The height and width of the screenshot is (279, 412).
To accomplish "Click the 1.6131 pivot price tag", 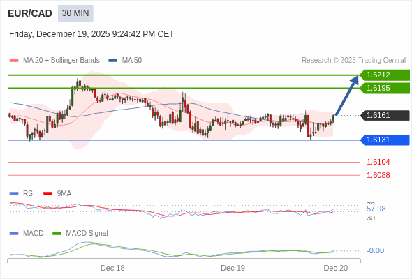I will [x=385, y=140].
